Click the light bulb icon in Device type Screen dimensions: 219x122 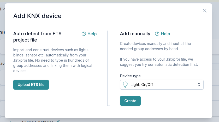(x=125, y=85)
